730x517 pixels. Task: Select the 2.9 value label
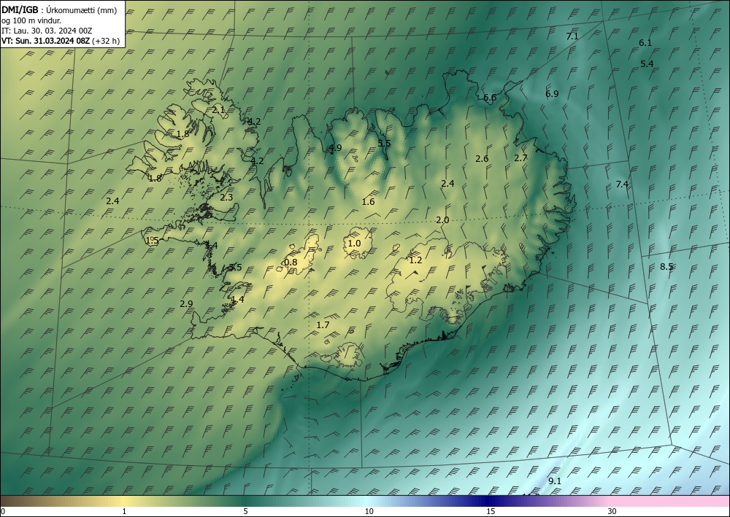click(186, 303)
